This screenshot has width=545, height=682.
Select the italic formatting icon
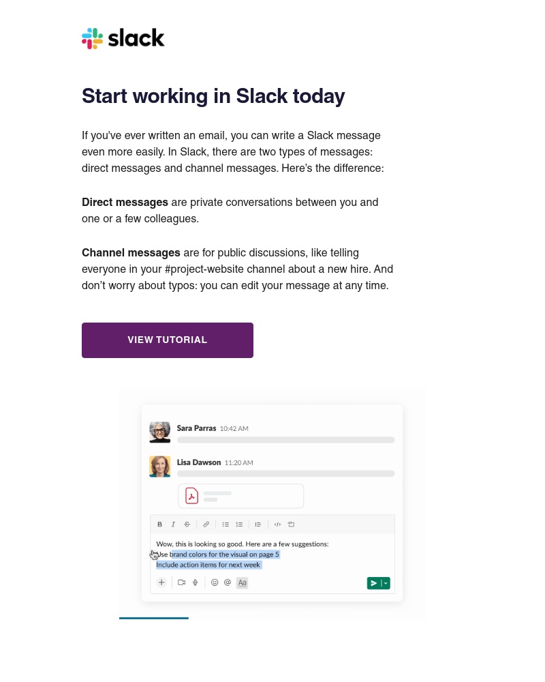(174, 524)
